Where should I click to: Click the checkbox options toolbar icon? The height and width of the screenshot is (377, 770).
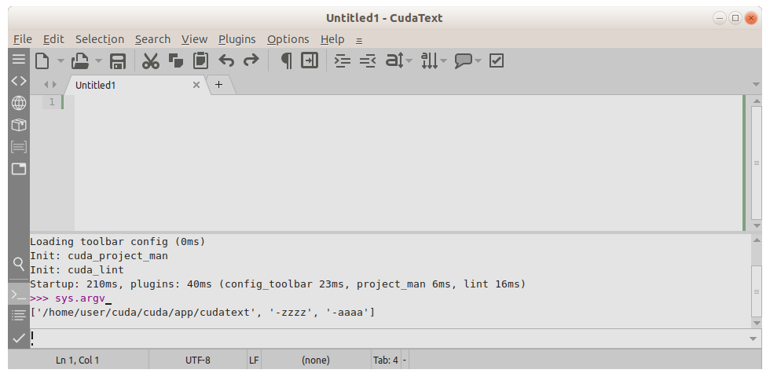pyautogui.click(x=497, y=61)
